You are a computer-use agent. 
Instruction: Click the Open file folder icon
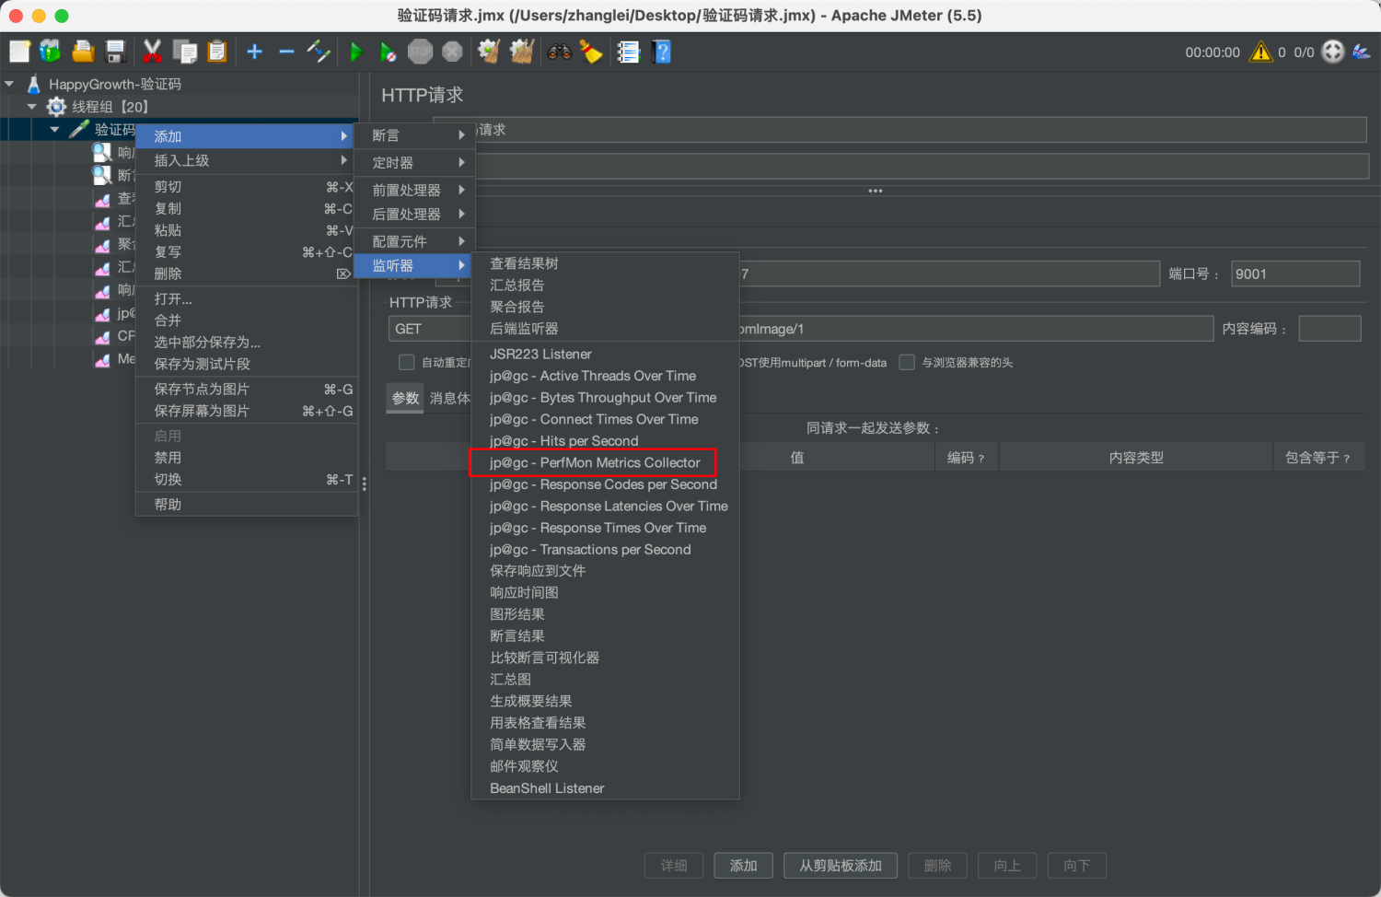[x=83, y=52]
